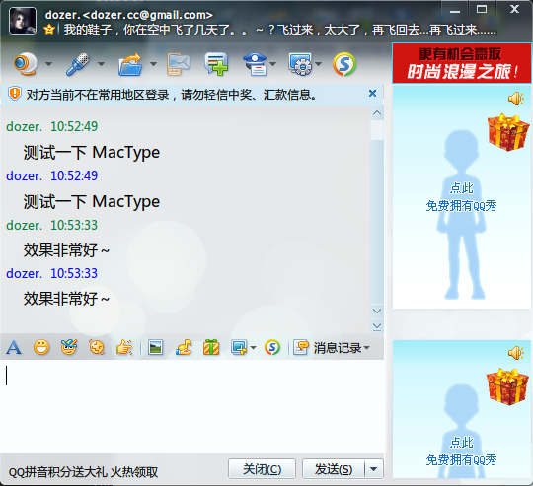Viewport: 533px width, 486px height.
Task: Click the pointing hand gesture icon
Action: 124,348
